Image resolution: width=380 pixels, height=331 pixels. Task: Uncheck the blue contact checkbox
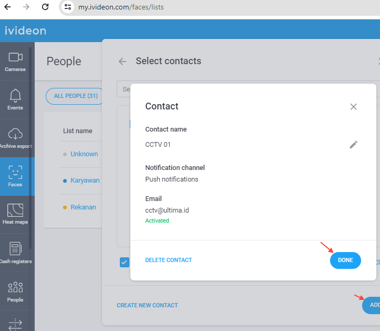(x=125, y=262)
